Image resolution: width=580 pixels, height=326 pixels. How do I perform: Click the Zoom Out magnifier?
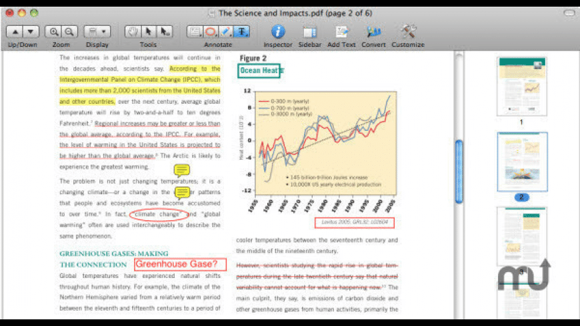click(x=69, y=32)
